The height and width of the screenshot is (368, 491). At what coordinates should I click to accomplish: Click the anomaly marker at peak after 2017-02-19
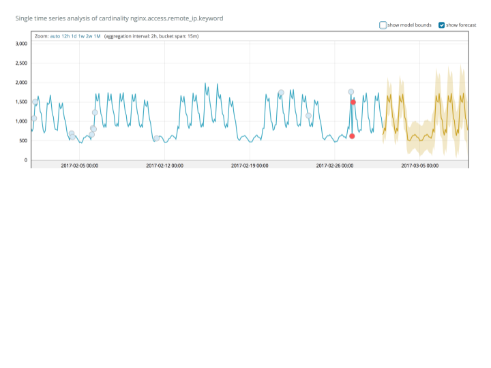point(281,93)
